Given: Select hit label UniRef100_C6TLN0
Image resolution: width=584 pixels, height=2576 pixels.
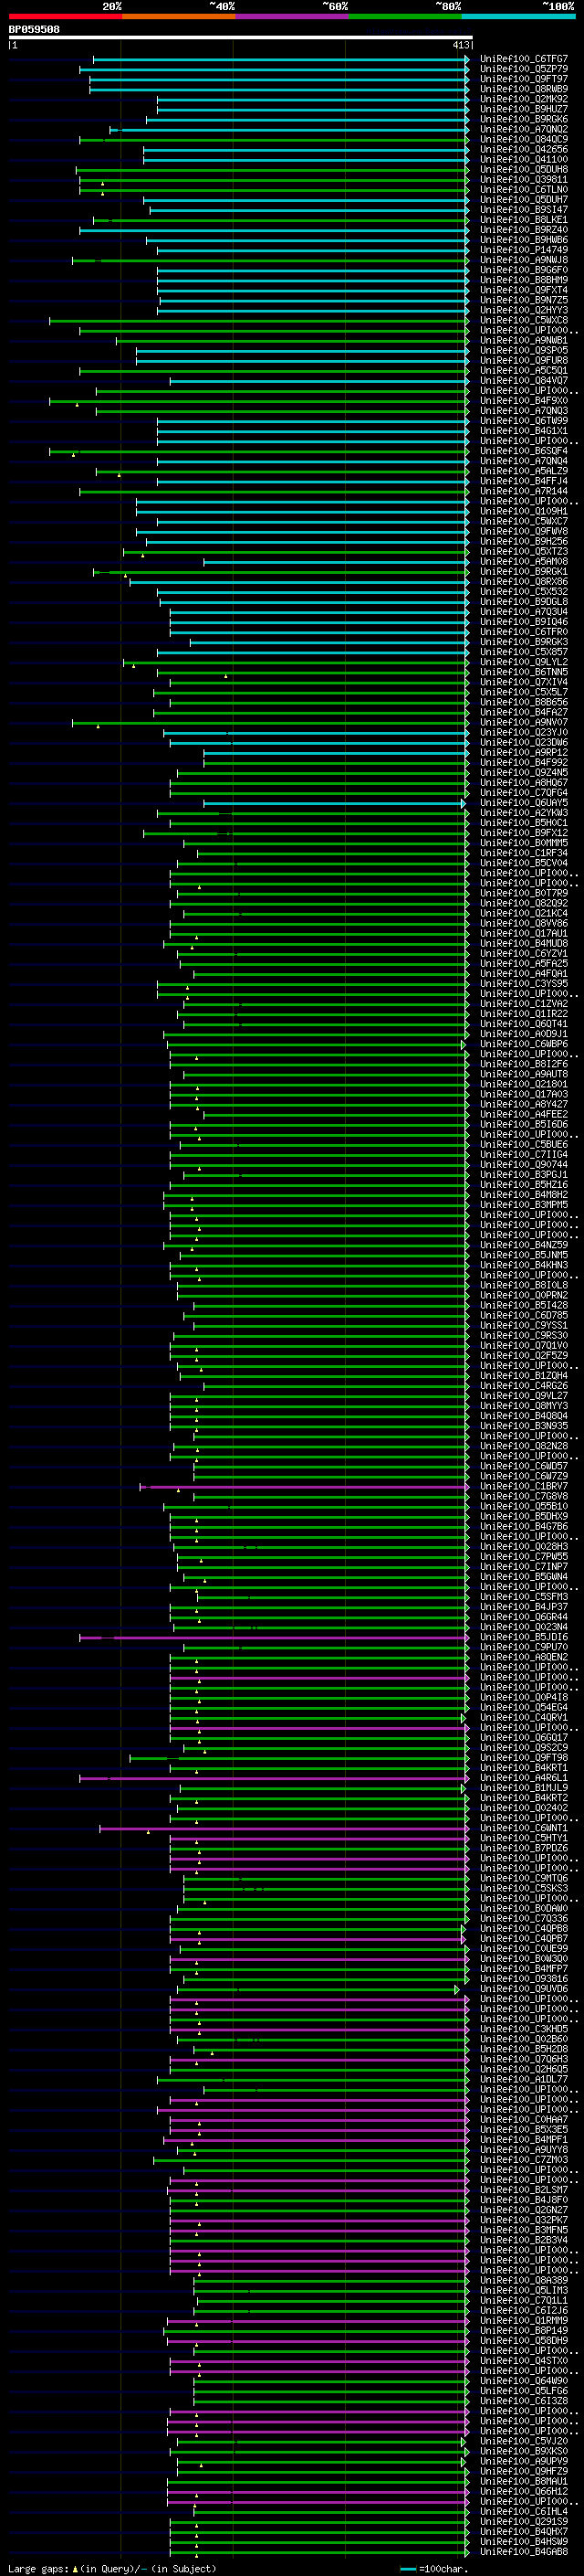Looking at the screenshot, I should (x=523, y=189).
